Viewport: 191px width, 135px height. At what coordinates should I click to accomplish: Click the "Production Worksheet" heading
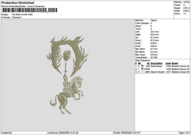point(18,3)
